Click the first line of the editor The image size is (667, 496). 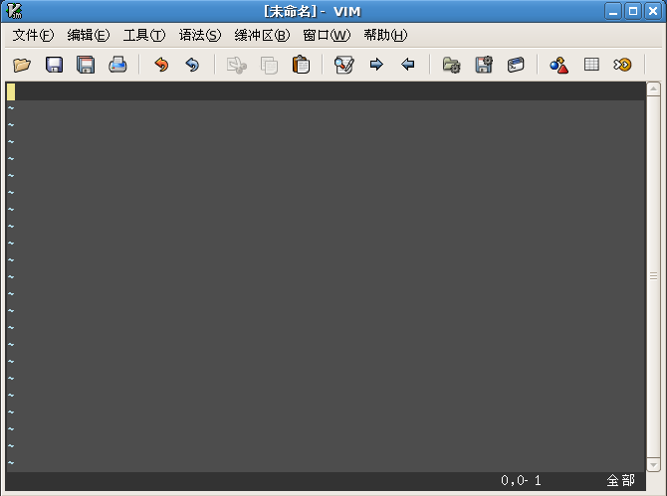[326, 91]
